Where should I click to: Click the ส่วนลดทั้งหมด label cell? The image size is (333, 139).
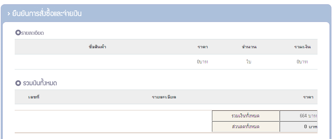coord(246,127)
